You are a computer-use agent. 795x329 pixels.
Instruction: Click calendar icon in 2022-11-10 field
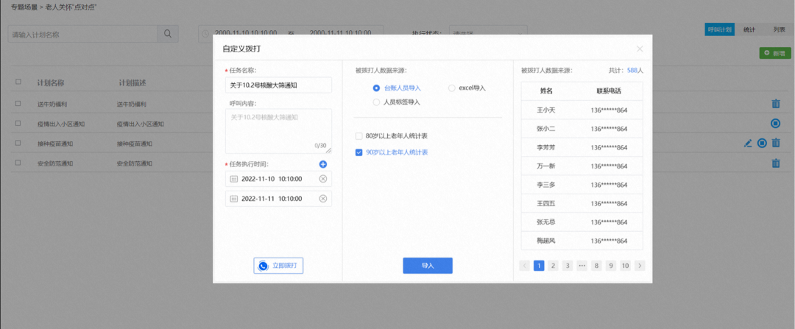tap(234, 179)
